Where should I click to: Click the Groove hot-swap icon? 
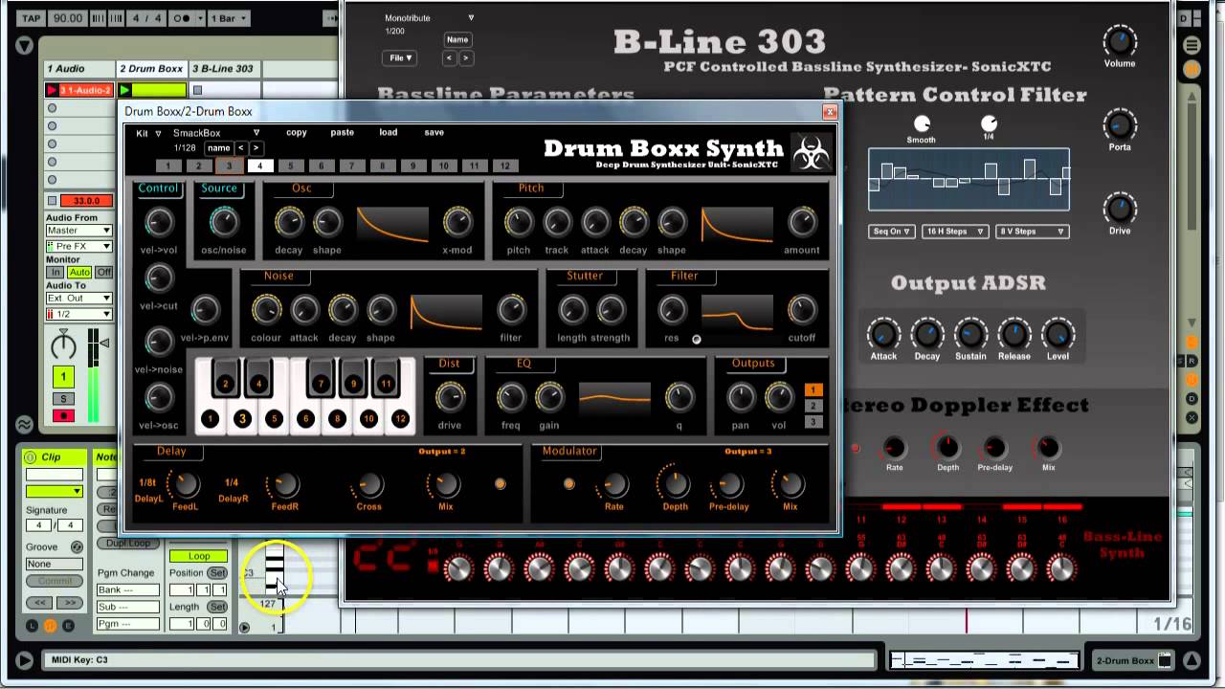tap(77, 546)
